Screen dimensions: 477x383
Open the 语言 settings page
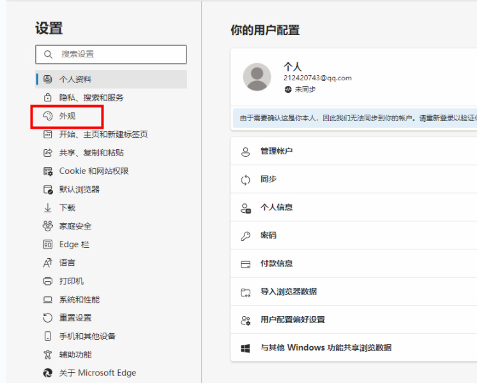click(111, 263)
